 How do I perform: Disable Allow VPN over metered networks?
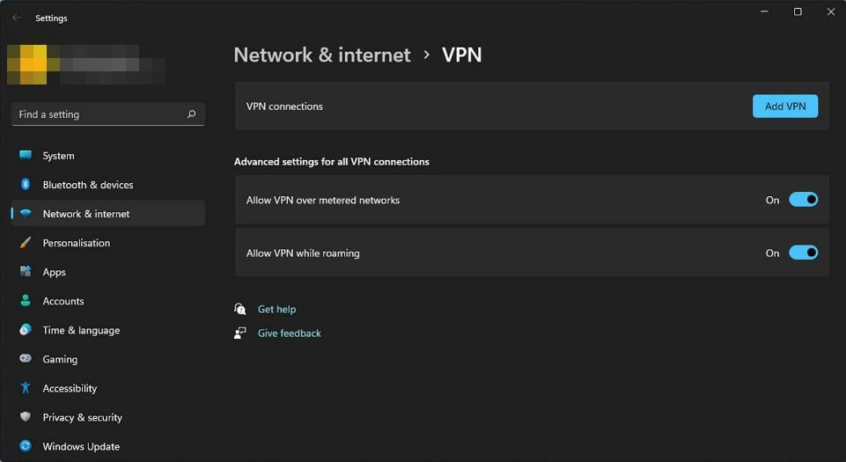pos(803,200)
